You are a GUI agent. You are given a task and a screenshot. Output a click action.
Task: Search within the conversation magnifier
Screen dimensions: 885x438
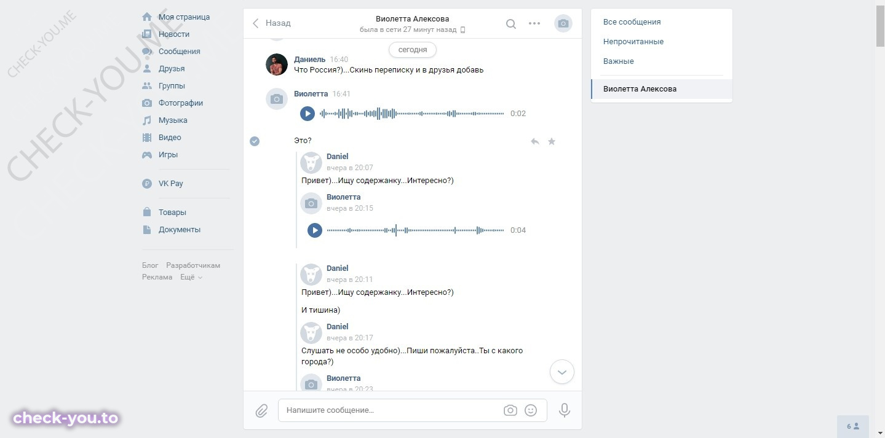[x=511, y=24]
